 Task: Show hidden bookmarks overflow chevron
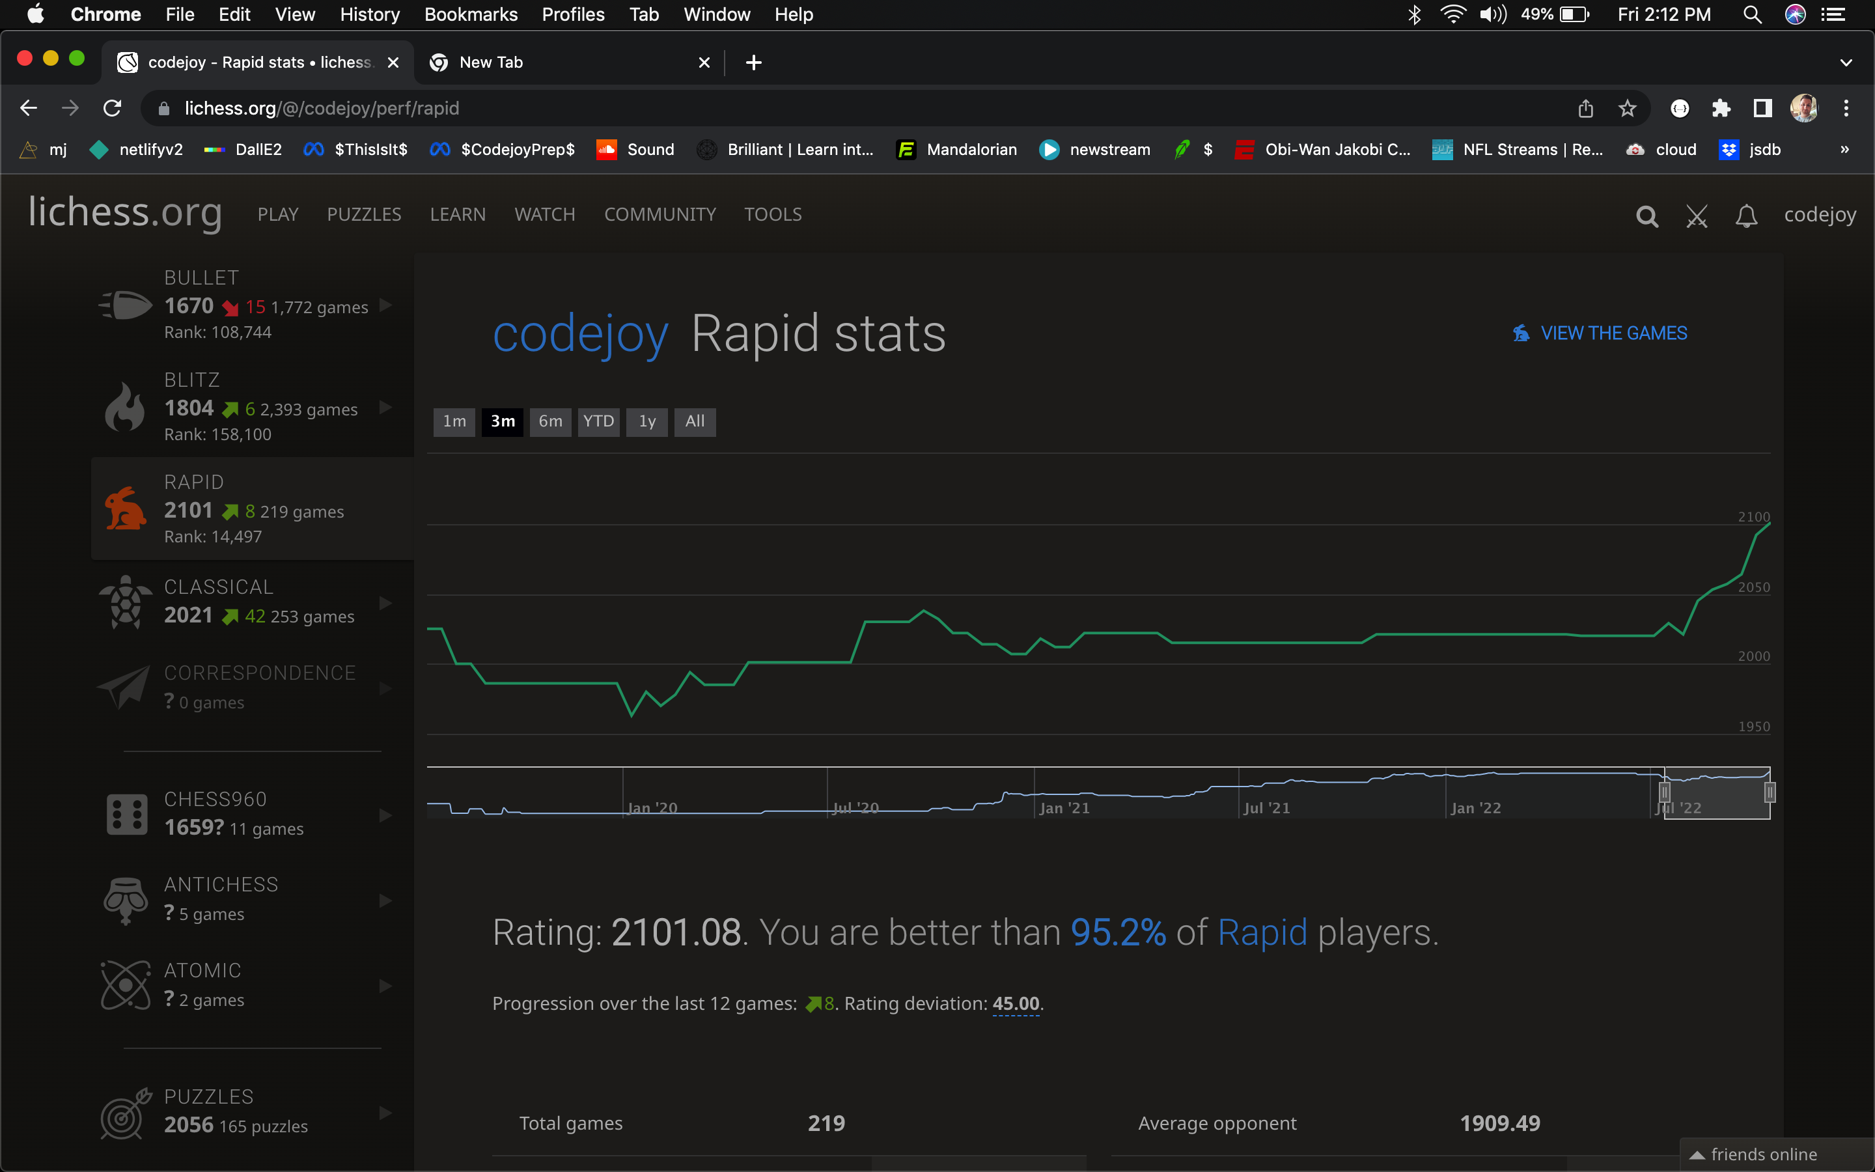tap(1845, 150)
